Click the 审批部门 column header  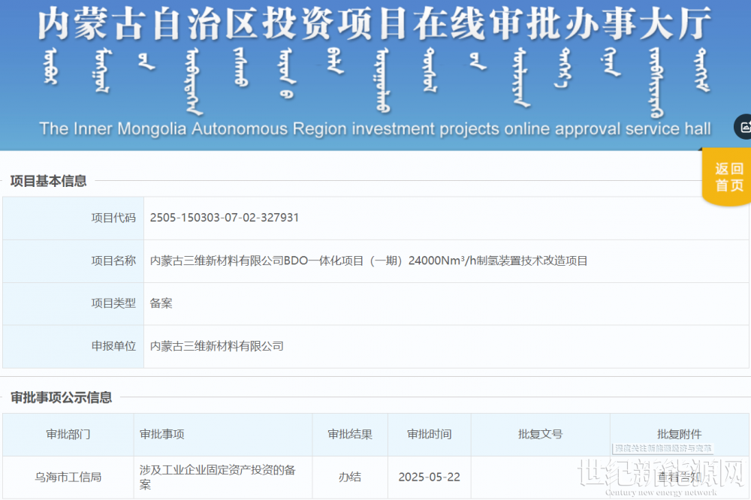point(68,435)
